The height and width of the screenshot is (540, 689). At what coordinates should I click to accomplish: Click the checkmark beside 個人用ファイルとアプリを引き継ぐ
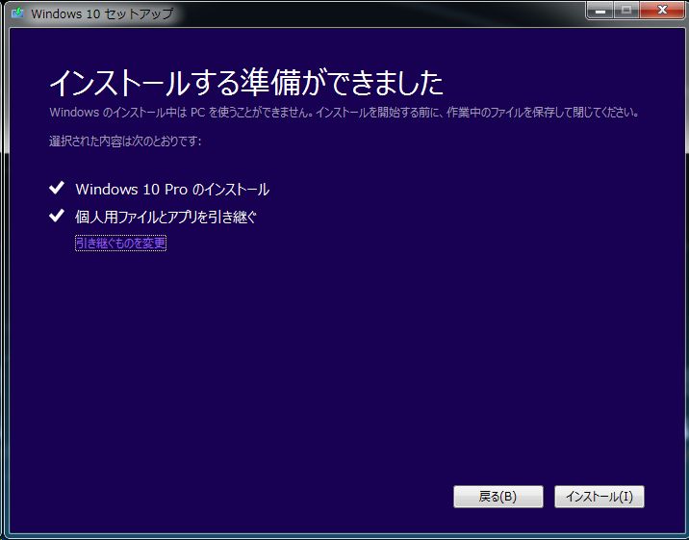[x=57, y=217]
